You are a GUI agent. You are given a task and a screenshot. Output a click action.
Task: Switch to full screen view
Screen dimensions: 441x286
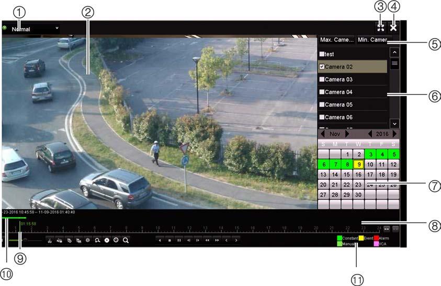pos(380,28)
